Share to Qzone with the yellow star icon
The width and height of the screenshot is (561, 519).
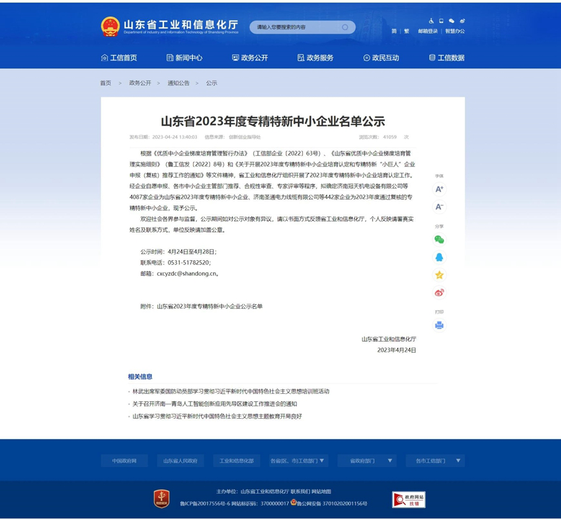pyautogui.click(x=439, y=275)
